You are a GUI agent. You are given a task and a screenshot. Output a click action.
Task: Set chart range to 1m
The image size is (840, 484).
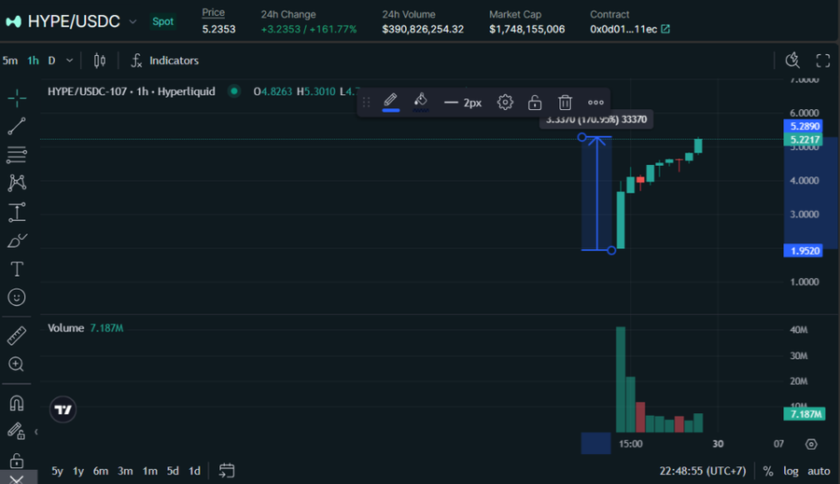point(150,471)
